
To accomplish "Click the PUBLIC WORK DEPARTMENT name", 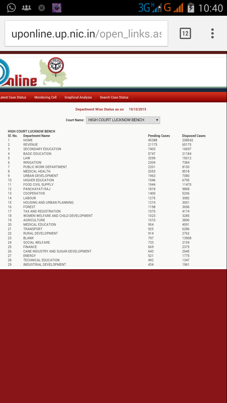I will [x=45, y=167].
